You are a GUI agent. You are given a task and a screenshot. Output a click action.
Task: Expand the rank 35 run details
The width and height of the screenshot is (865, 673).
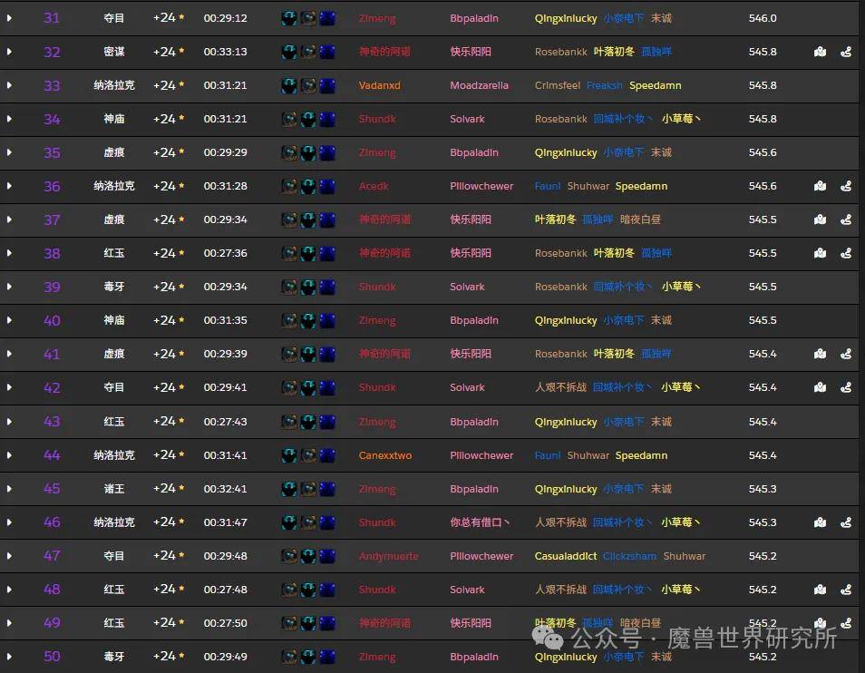9,152
